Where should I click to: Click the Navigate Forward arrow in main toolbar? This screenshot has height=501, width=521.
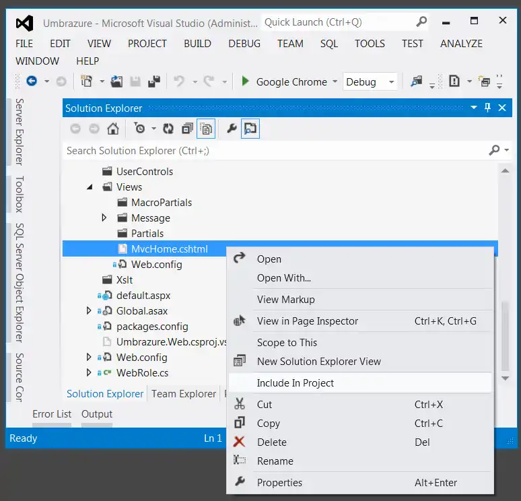click(x=61, y=81)
